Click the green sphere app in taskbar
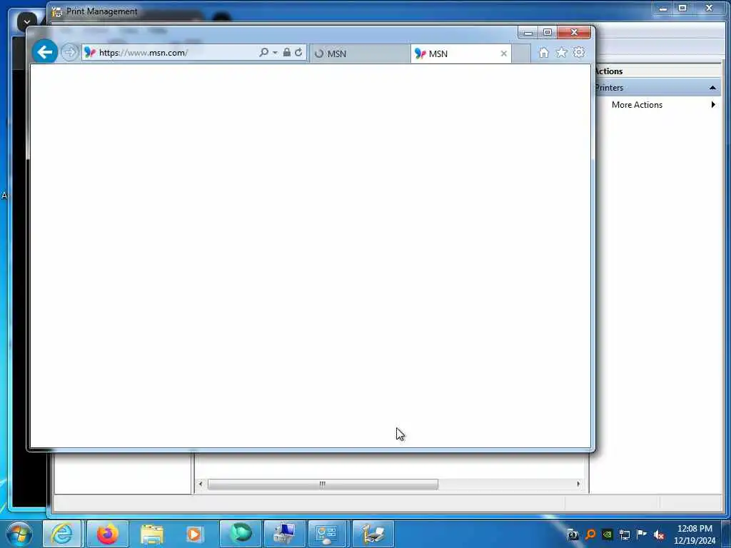The height and width of the screenshot is (548, 731). tap(241, 534)
